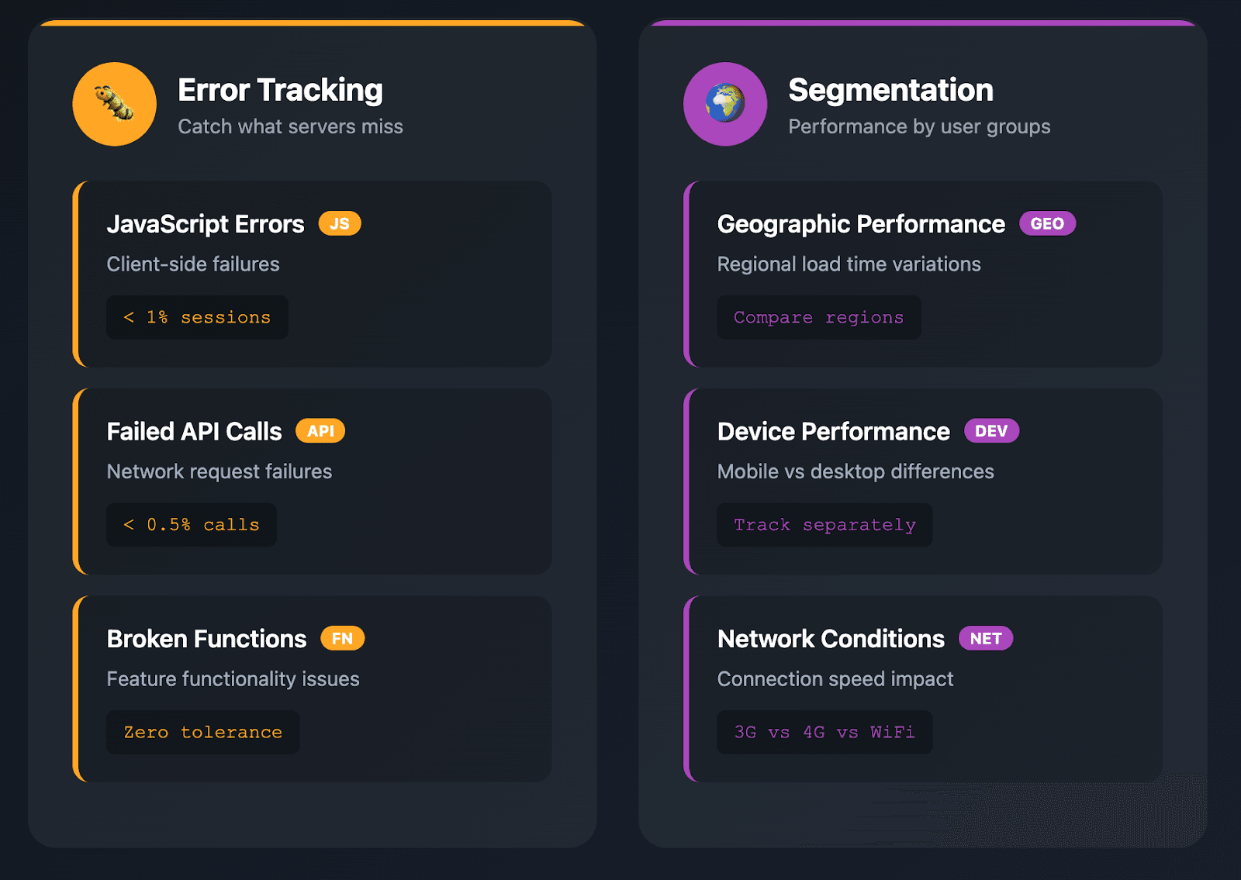Select the Segmentation heading

tap(890, 90)
